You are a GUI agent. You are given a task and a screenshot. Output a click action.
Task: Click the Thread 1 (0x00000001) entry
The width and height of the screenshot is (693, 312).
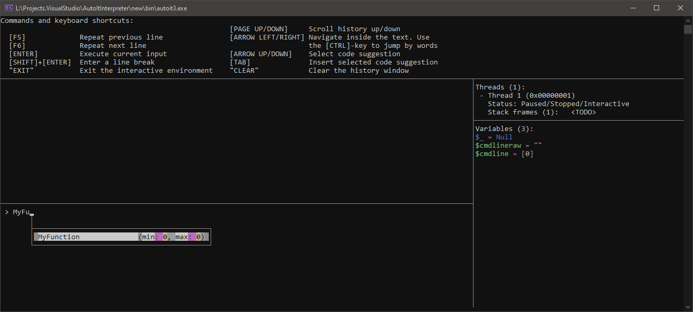[531, 96]
